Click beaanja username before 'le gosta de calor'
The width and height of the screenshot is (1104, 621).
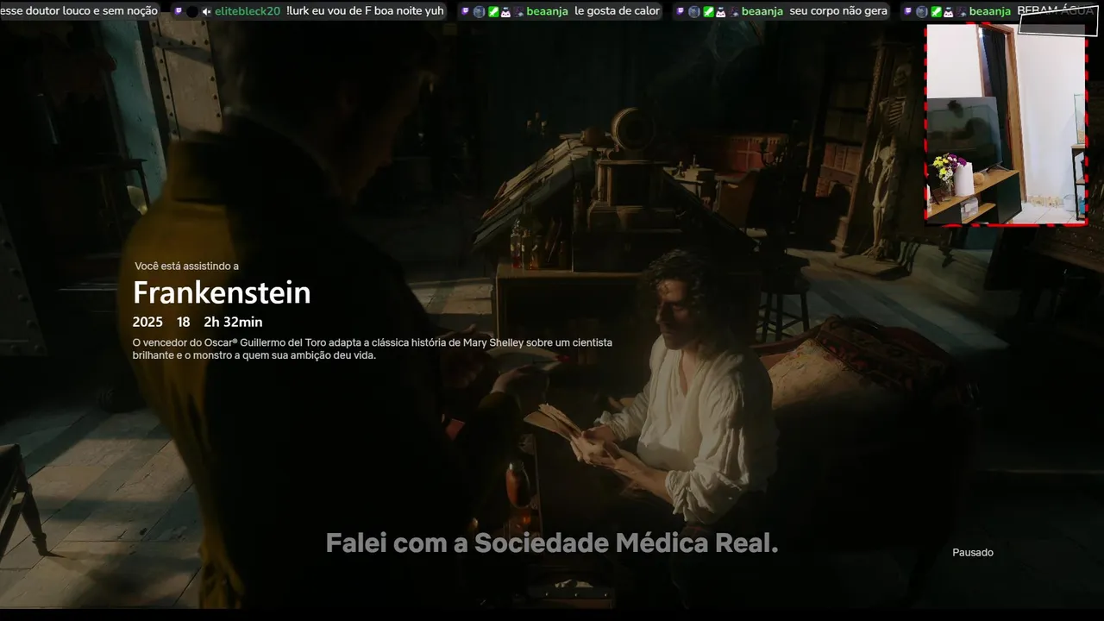tap(548, 11)
